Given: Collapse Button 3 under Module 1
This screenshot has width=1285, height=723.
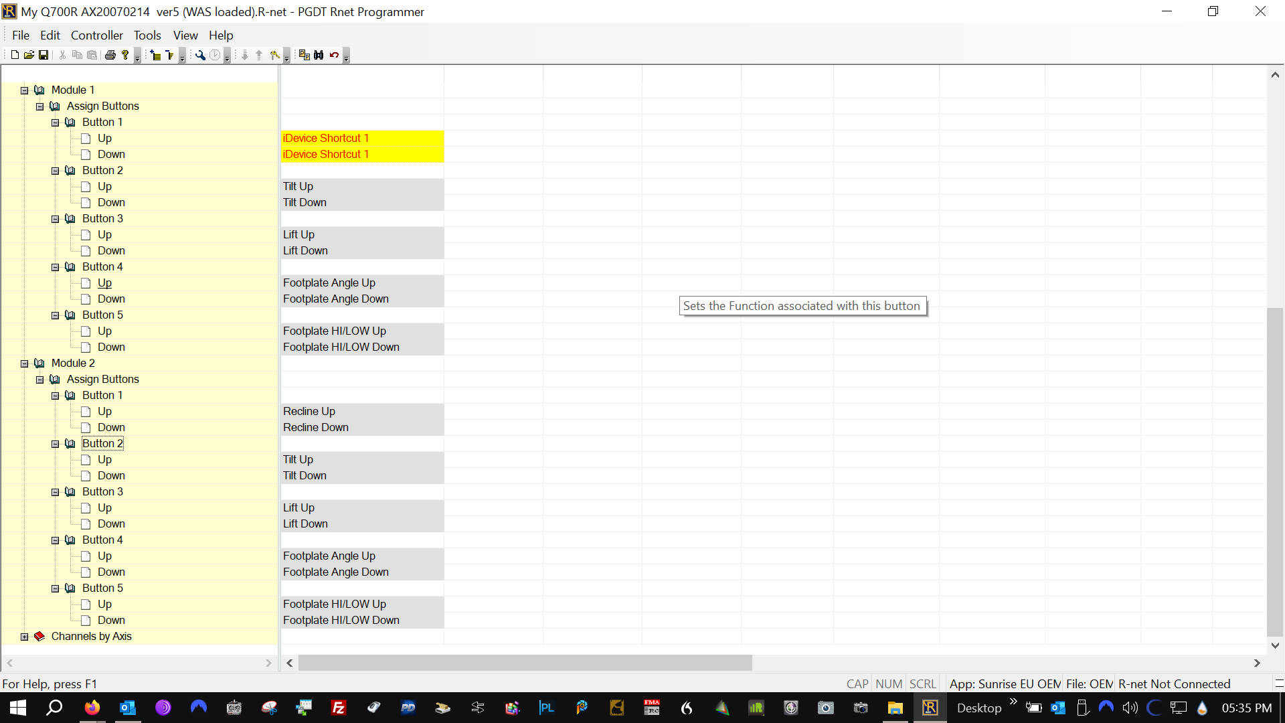Looking at the screenshot, I should pos(55,219).
